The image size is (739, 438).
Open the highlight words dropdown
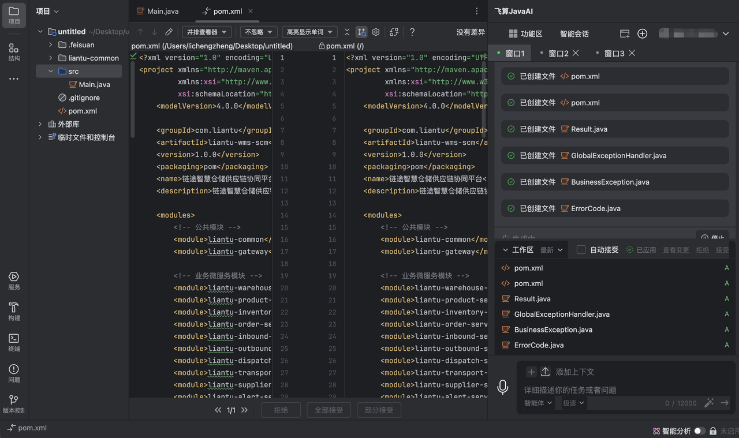coord(309,32)
